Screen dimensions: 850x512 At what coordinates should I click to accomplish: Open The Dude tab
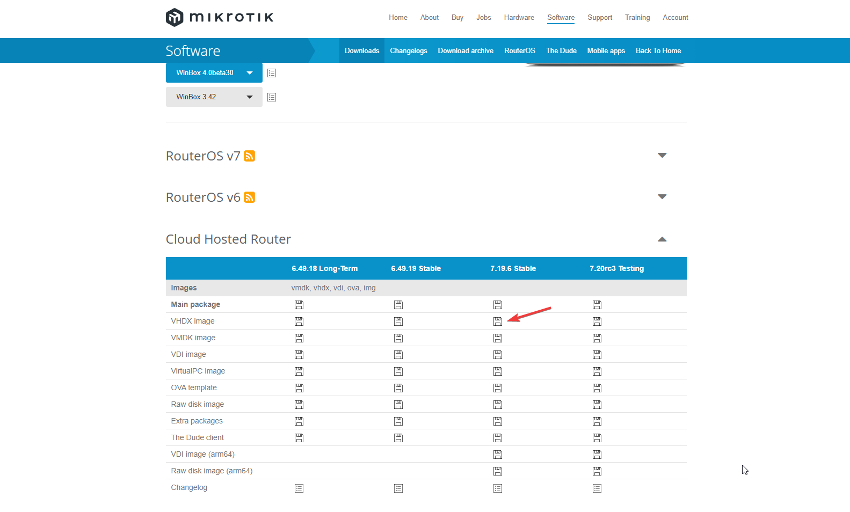561,50
